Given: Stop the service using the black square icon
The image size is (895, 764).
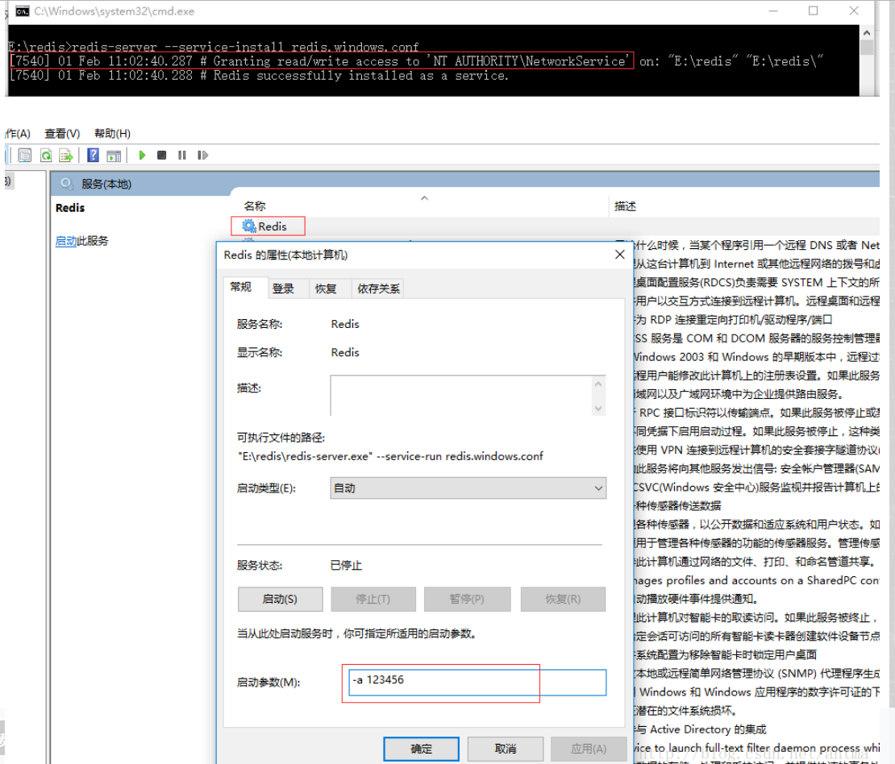Looking at the screenshot, I should tap(161, 155).
